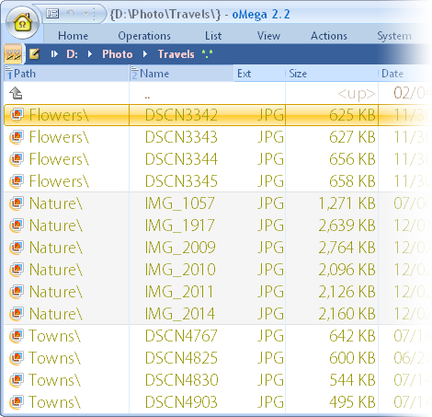Click the edit path pencil icon
This screenshot has width=432, height=417.
34,54
